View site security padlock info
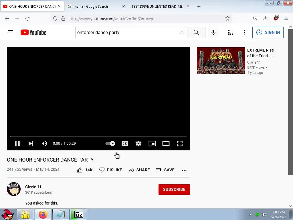The height and width of the screenshot is (220, 293). (x=63, y=18)
